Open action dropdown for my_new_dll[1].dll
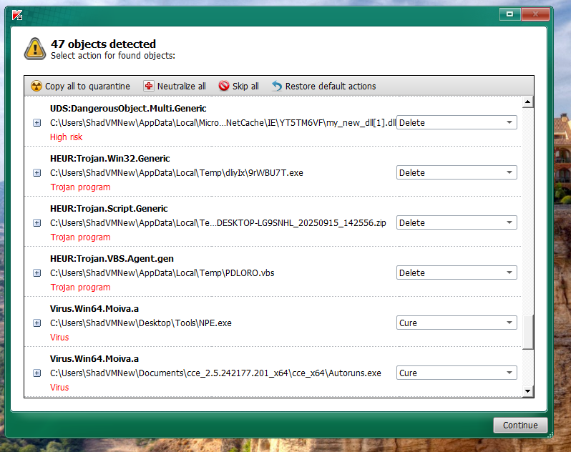Viewport: 571px width, 452px height. coord(457,122)
